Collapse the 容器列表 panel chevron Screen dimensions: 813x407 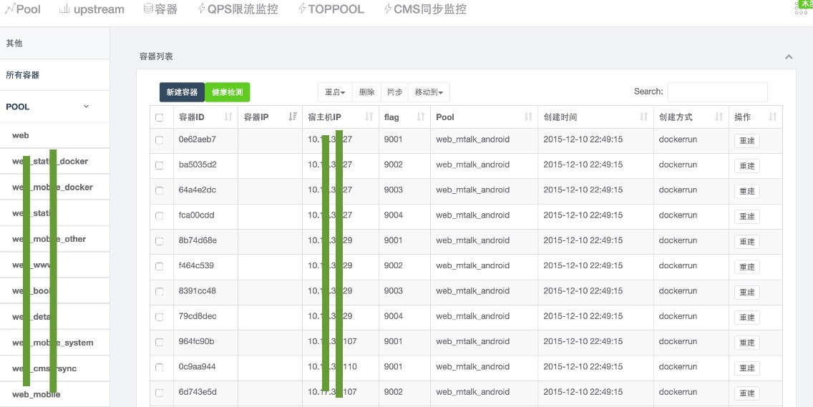[x=789, y=57]
